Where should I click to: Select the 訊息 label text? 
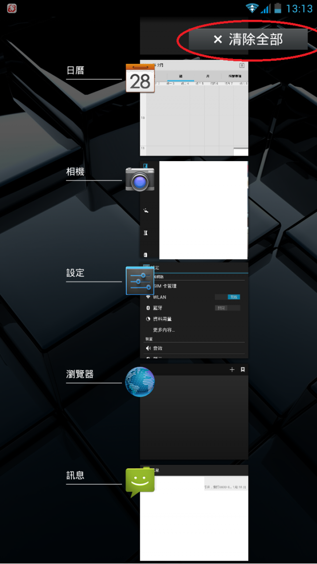[x=75, y=475]
